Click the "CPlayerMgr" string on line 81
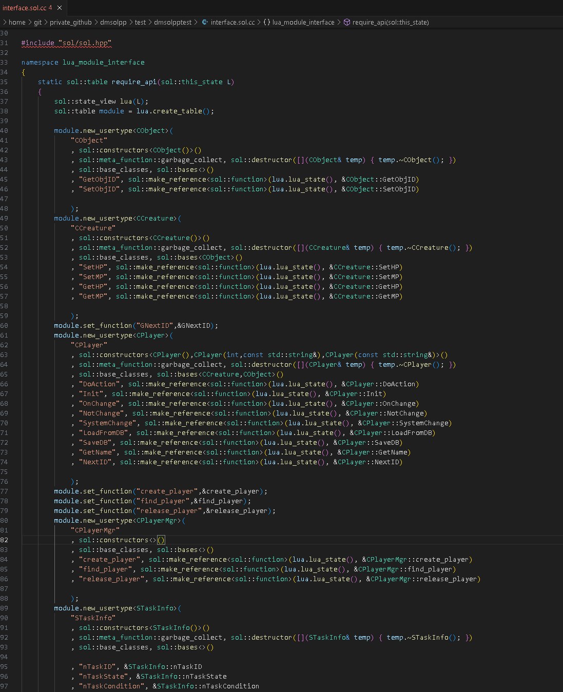The width and height of the screenshot is (563, 692). [x=95, y=530]
